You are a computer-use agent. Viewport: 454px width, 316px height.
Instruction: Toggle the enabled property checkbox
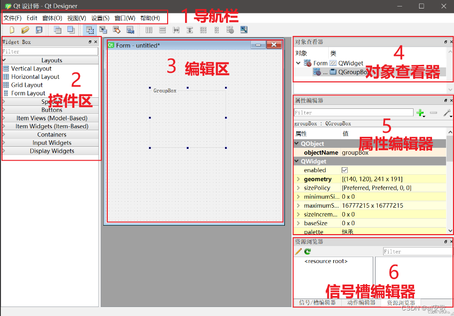[345, 170]
